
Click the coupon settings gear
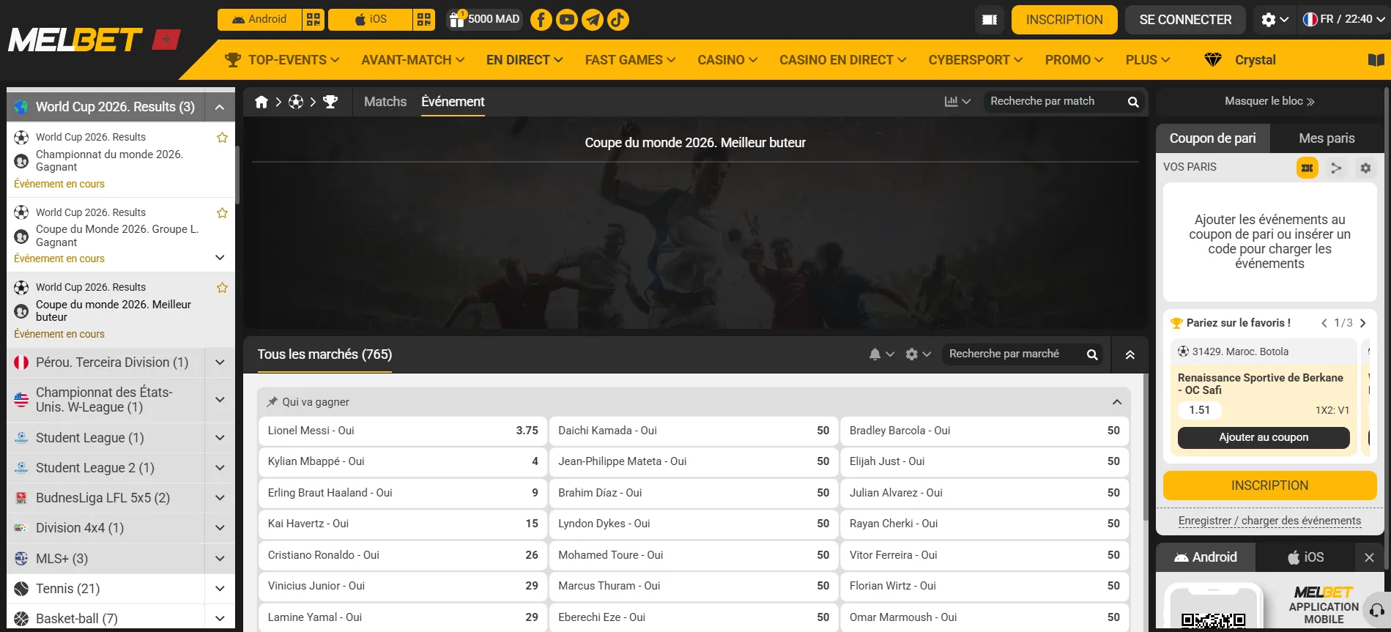click(x=1365, y=168)
